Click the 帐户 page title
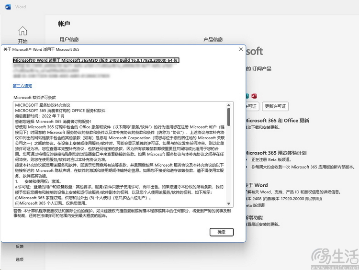 [x=64, y=24]
